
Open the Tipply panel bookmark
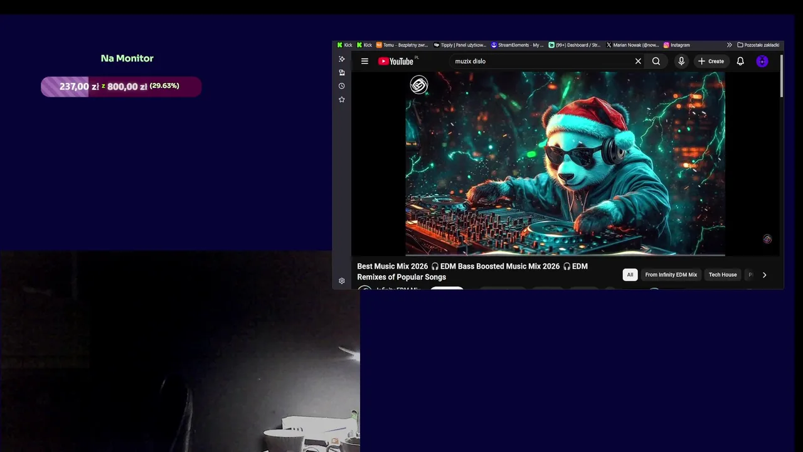tap(460, 45)
